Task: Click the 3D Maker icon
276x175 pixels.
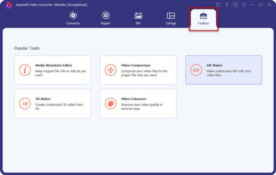Action: 25,104
